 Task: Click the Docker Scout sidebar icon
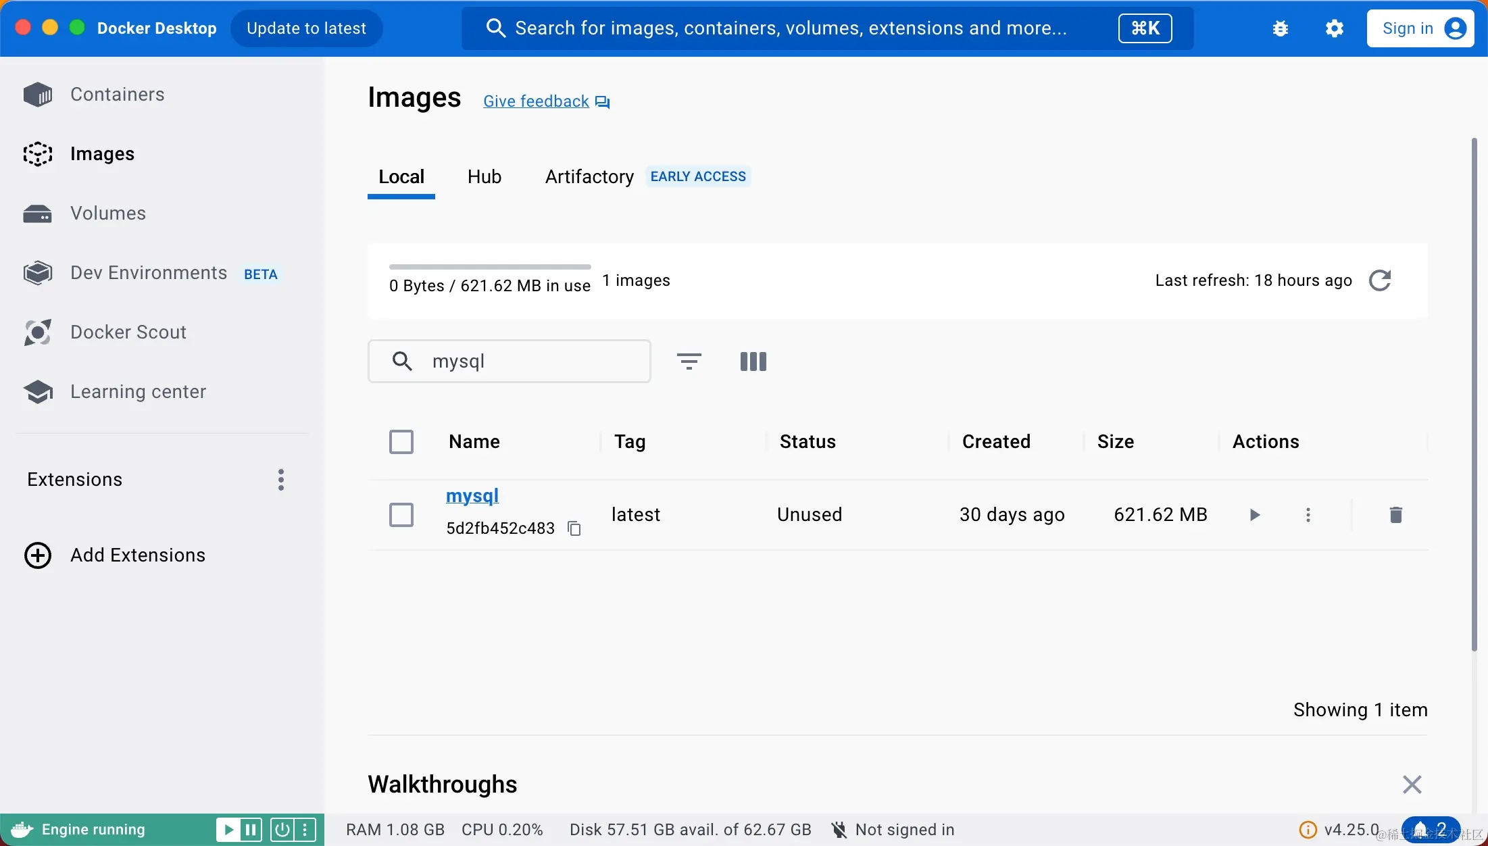[x=37, y=332]
